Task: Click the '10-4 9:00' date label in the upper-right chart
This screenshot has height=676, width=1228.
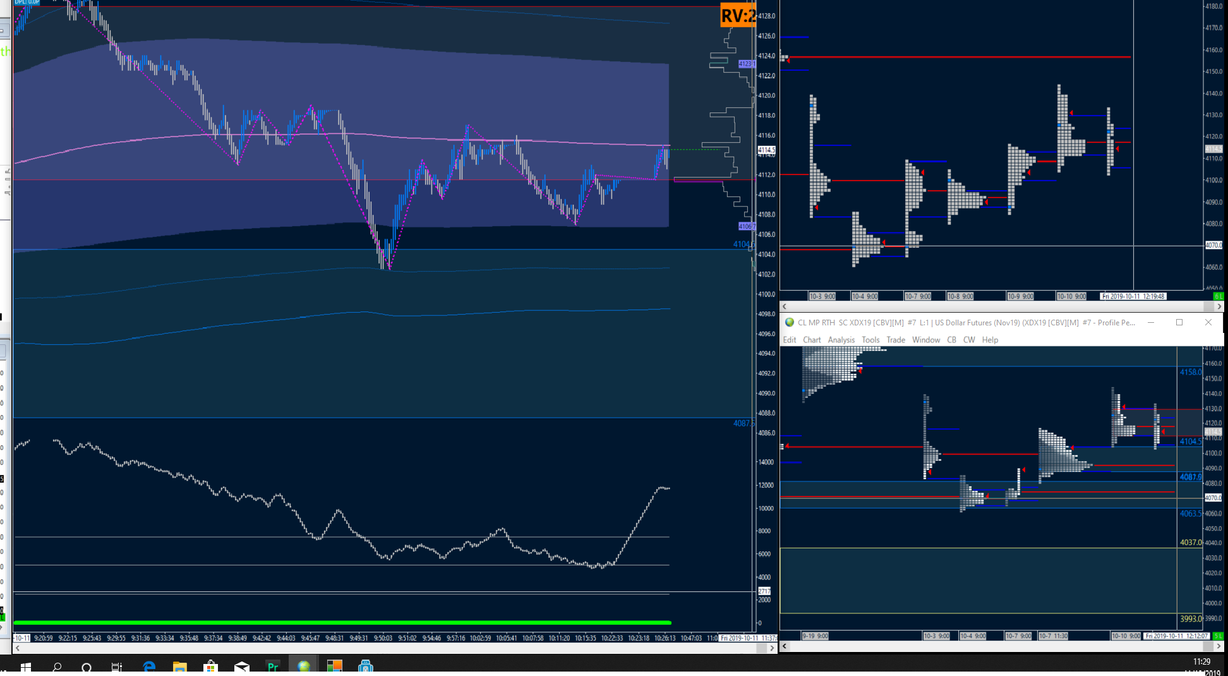Action: pos(865,296)
